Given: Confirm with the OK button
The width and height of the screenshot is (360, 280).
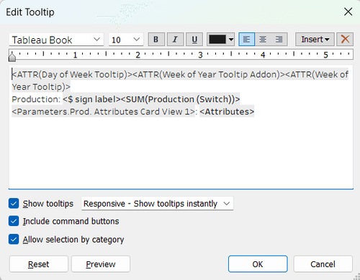Looking at the screenshot, I should click(258, 264).
